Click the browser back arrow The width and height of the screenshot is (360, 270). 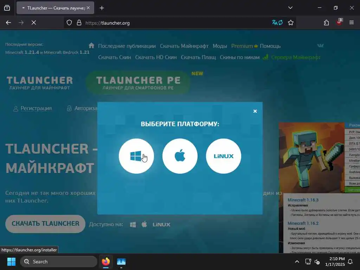[x=8, y=22]
